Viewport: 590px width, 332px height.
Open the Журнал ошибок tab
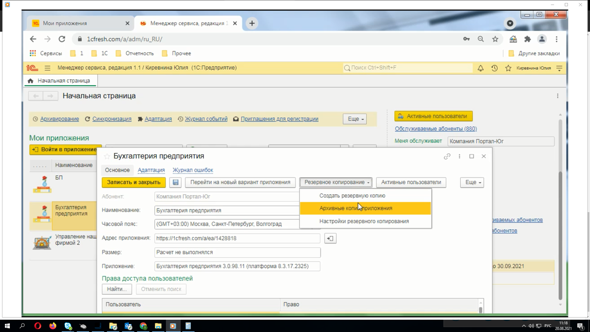click(193, 170)
